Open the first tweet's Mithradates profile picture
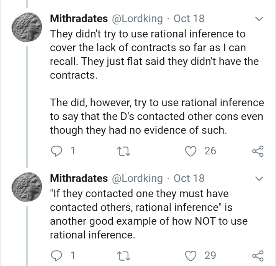 27,27
